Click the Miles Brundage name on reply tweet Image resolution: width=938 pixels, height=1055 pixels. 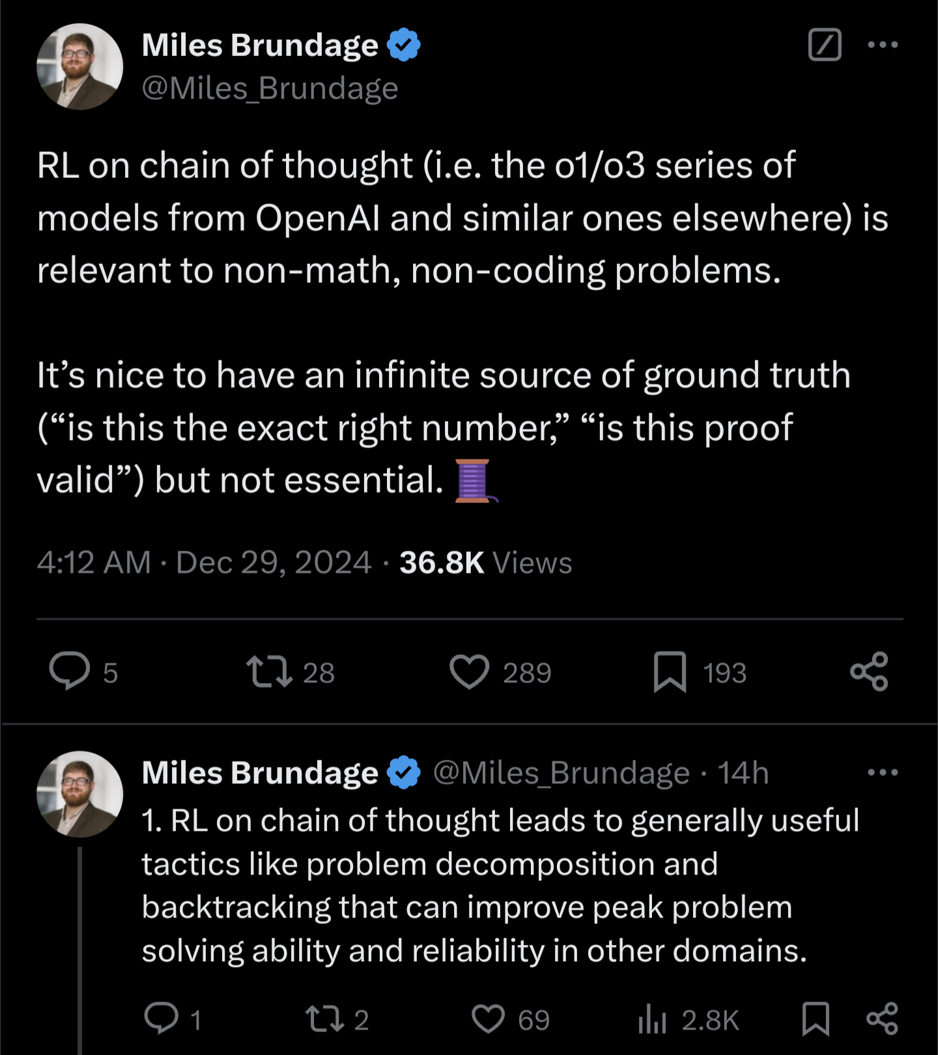click(x=260, y=773)
